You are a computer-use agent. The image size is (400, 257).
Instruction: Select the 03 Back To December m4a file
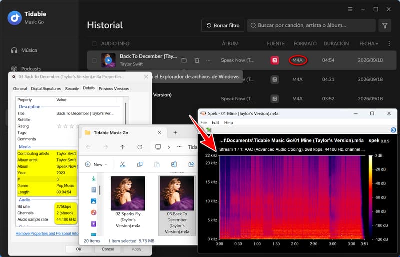(177, 205)
